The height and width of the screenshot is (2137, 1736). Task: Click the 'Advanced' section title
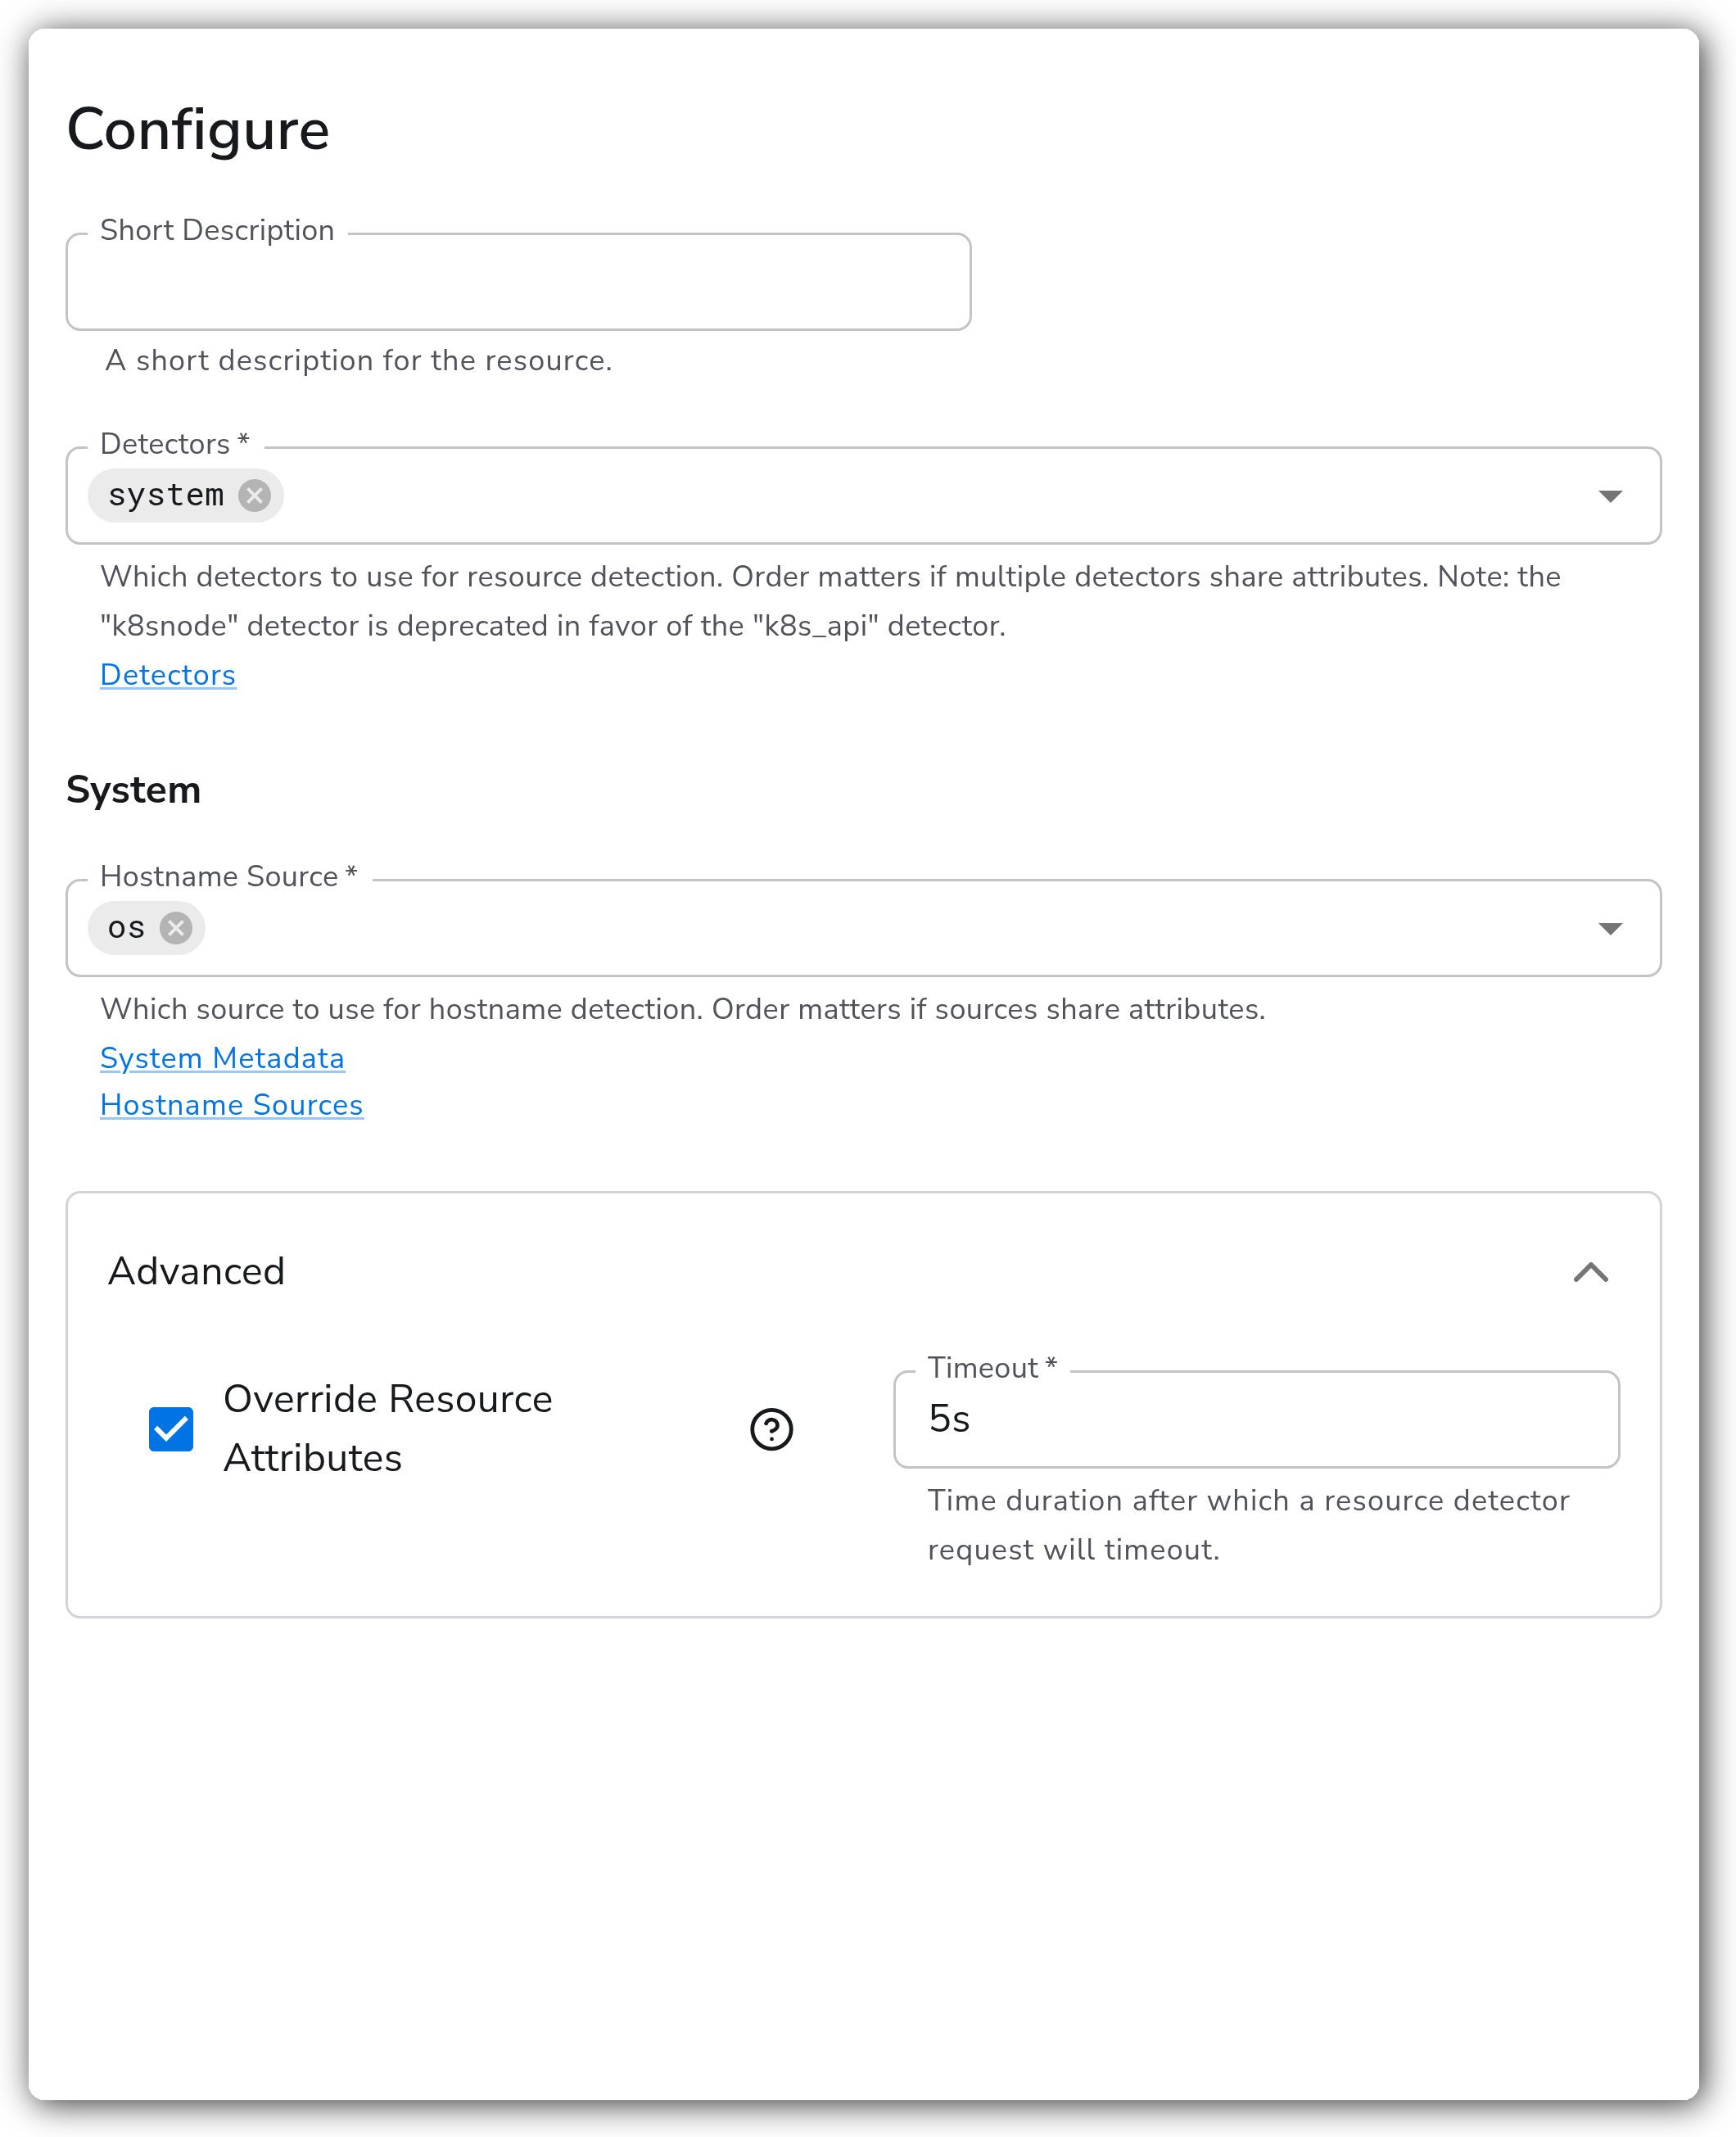click(196, 1271)
